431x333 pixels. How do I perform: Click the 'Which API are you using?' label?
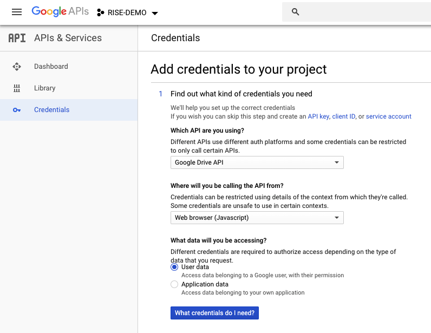coord(207,130)
